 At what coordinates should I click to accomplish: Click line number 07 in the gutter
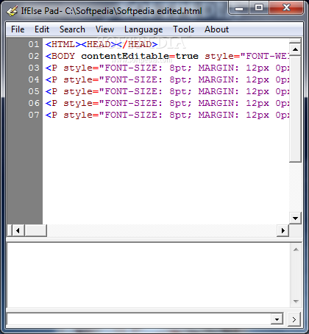[34, 115]
